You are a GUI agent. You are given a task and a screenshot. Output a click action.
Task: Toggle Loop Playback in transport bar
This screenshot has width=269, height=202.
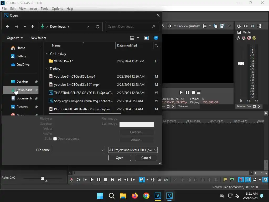coord(78,180)
